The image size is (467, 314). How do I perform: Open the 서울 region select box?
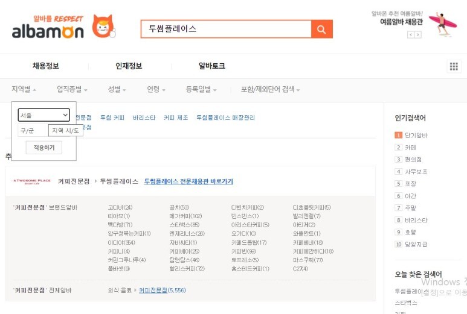click(x=43, y=115)
